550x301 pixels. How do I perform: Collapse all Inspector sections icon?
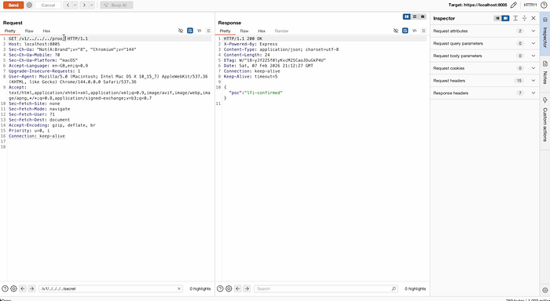[524, 18]
